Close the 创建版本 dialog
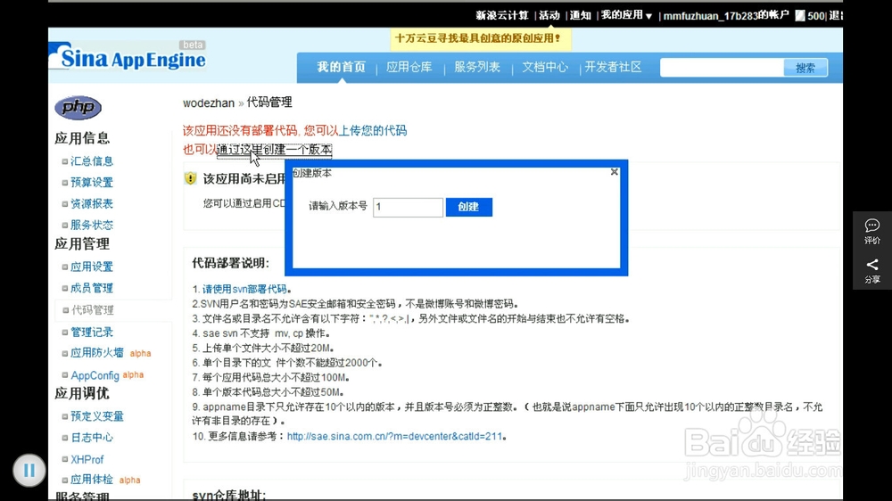The height and width of the screenshot is (501, 892). tap(614, 172)
